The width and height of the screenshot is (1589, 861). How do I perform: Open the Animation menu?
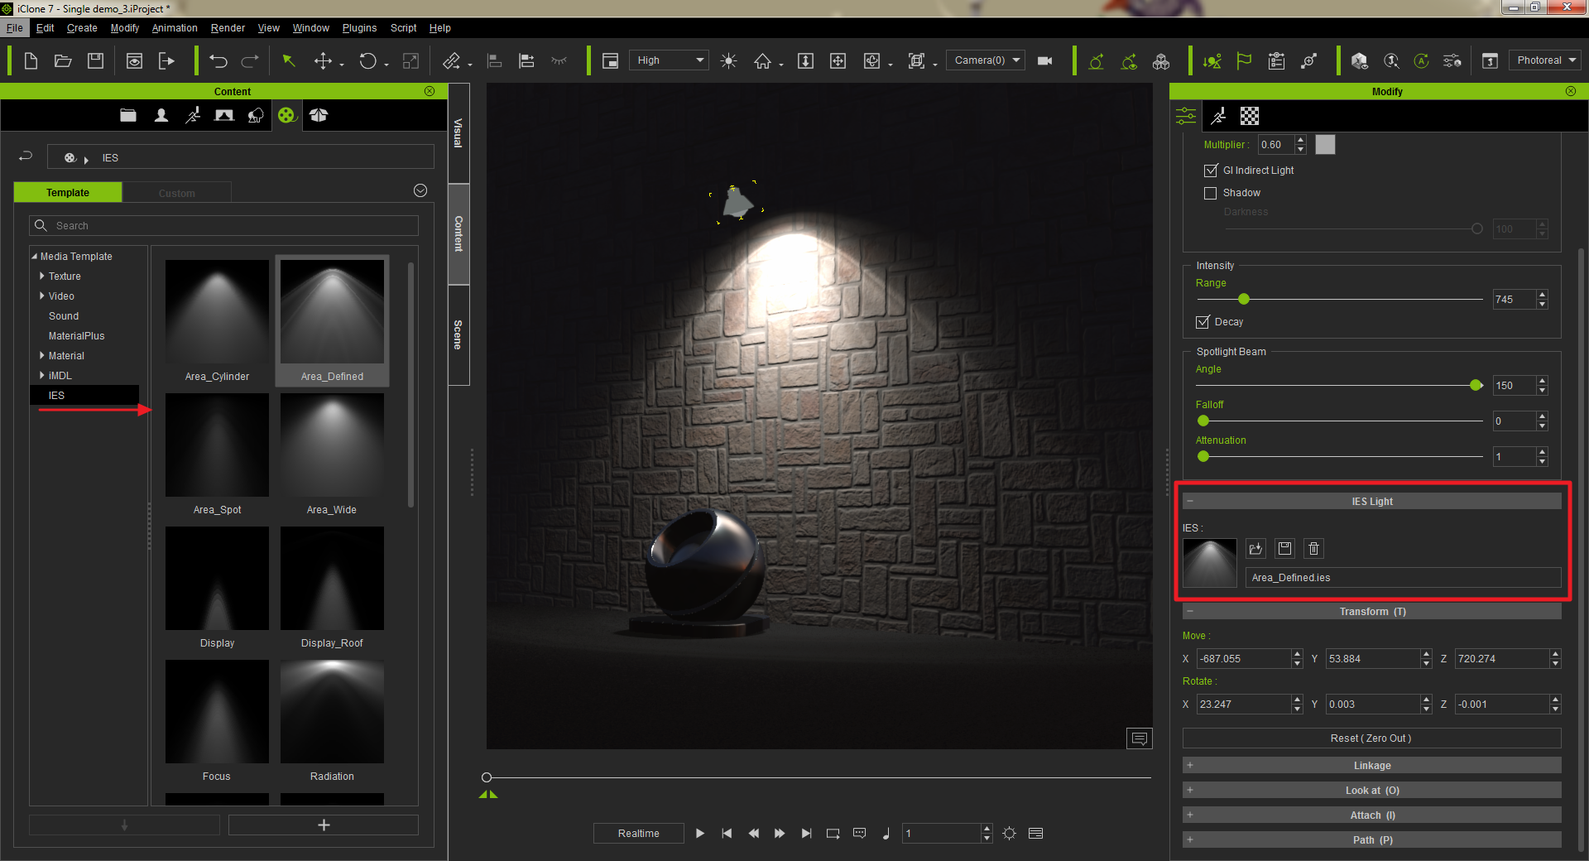175,28
